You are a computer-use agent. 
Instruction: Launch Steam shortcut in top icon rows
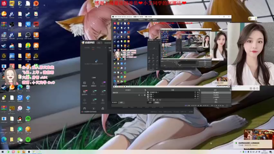click(x=28, y=15)
